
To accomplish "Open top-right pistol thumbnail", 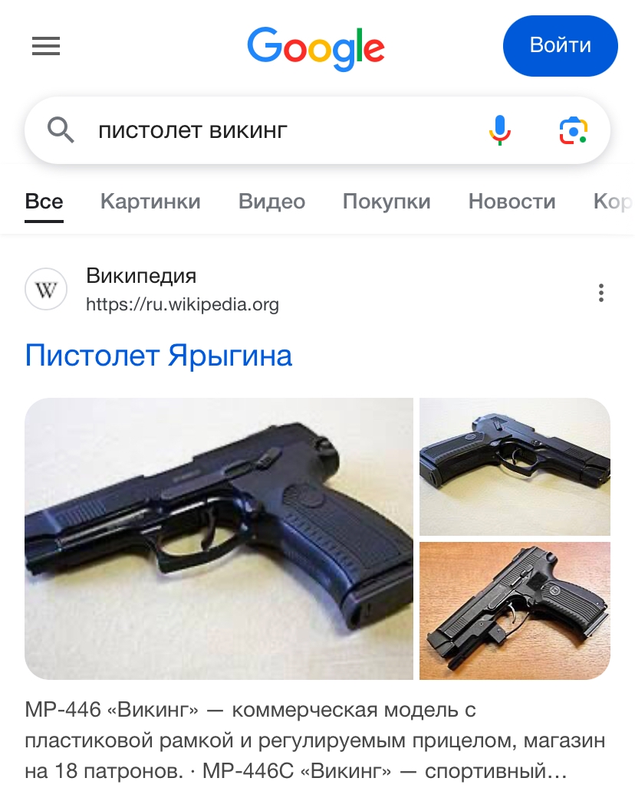I will [515, 466].
